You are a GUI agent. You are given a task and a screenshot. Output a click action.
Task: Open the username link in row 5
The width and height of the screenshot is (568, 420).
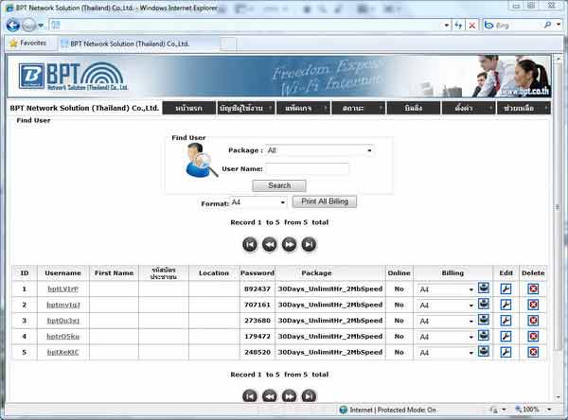tap(63, 352)
